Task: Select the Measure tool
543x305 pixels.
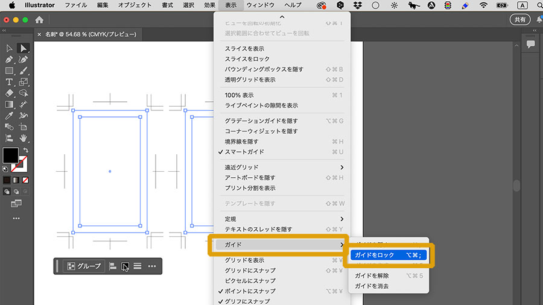Action: pos(23,104)
